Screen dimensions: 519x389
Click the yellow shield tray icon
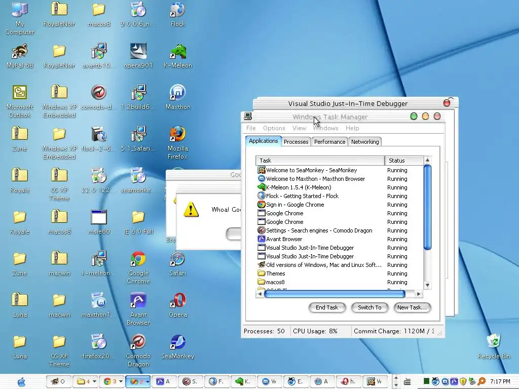[x=463, y=381]
